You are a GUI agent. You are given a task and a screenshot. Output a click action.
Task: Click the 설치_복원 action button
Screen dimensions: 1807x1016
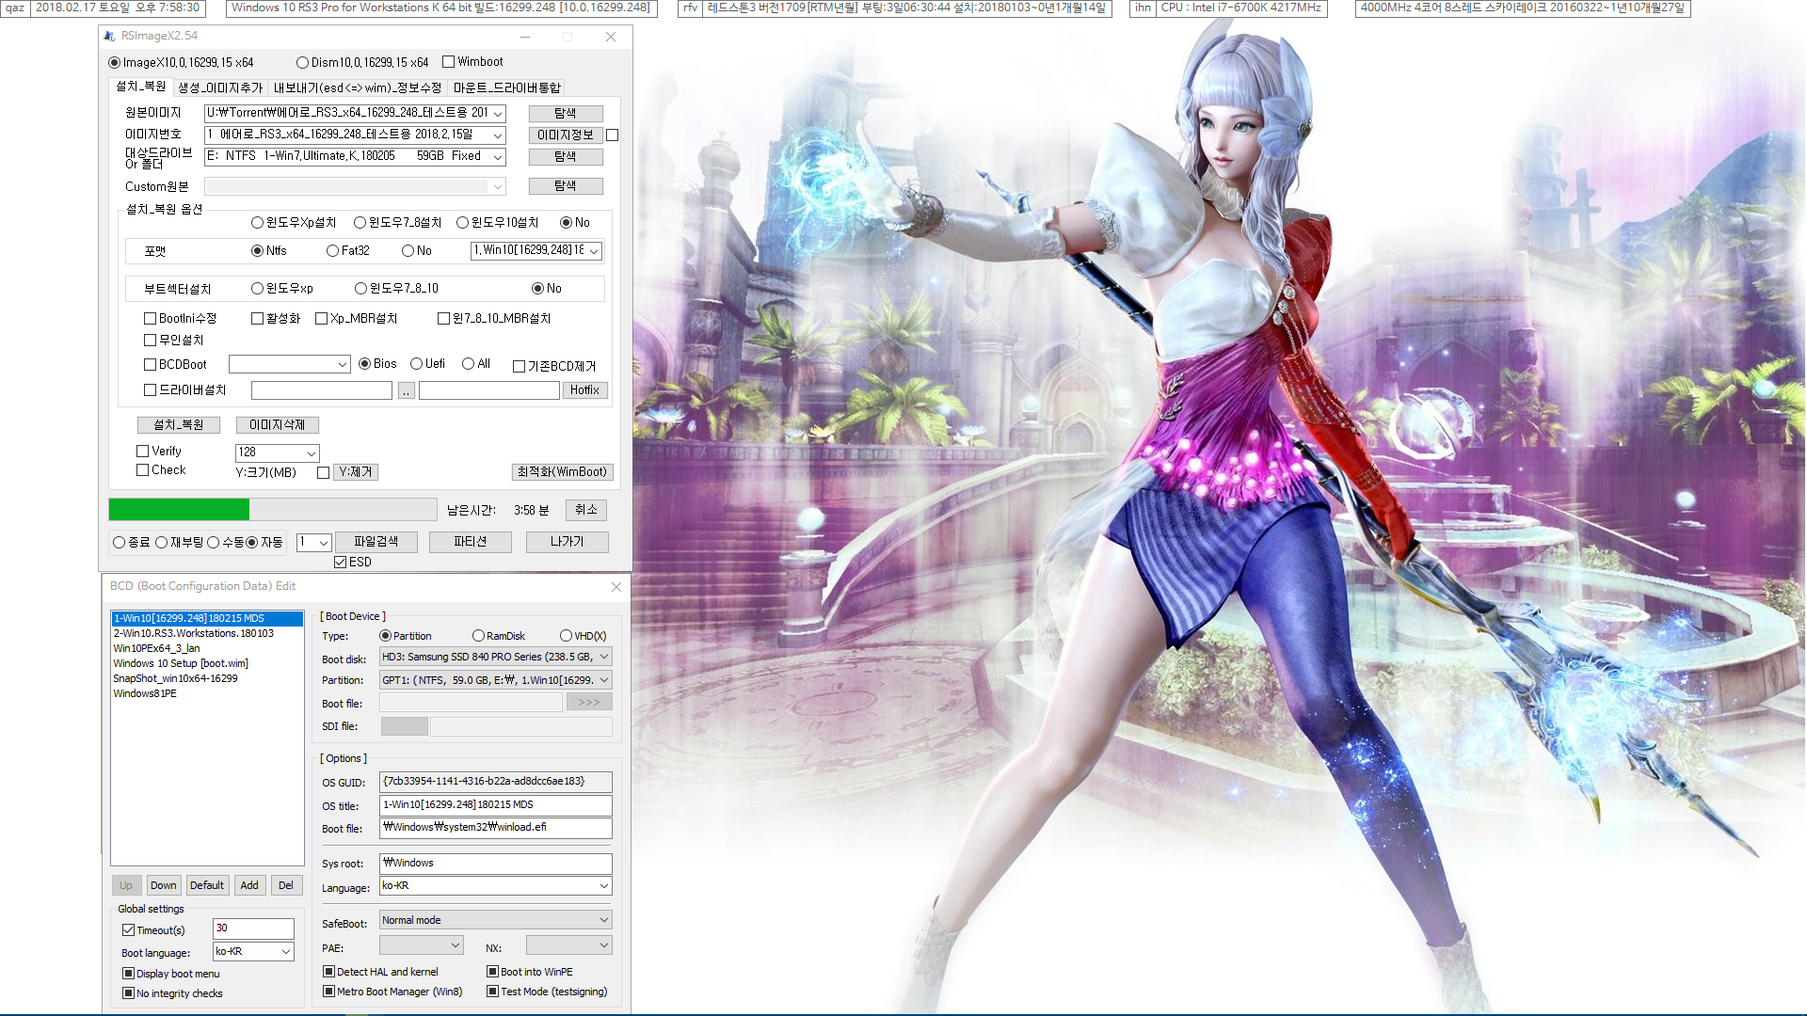click(x=179, y=425)
